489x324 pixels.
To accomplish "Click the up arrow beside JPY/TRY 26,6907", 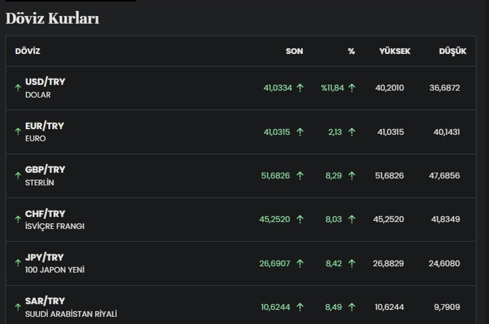I will [x=300, y=263].
